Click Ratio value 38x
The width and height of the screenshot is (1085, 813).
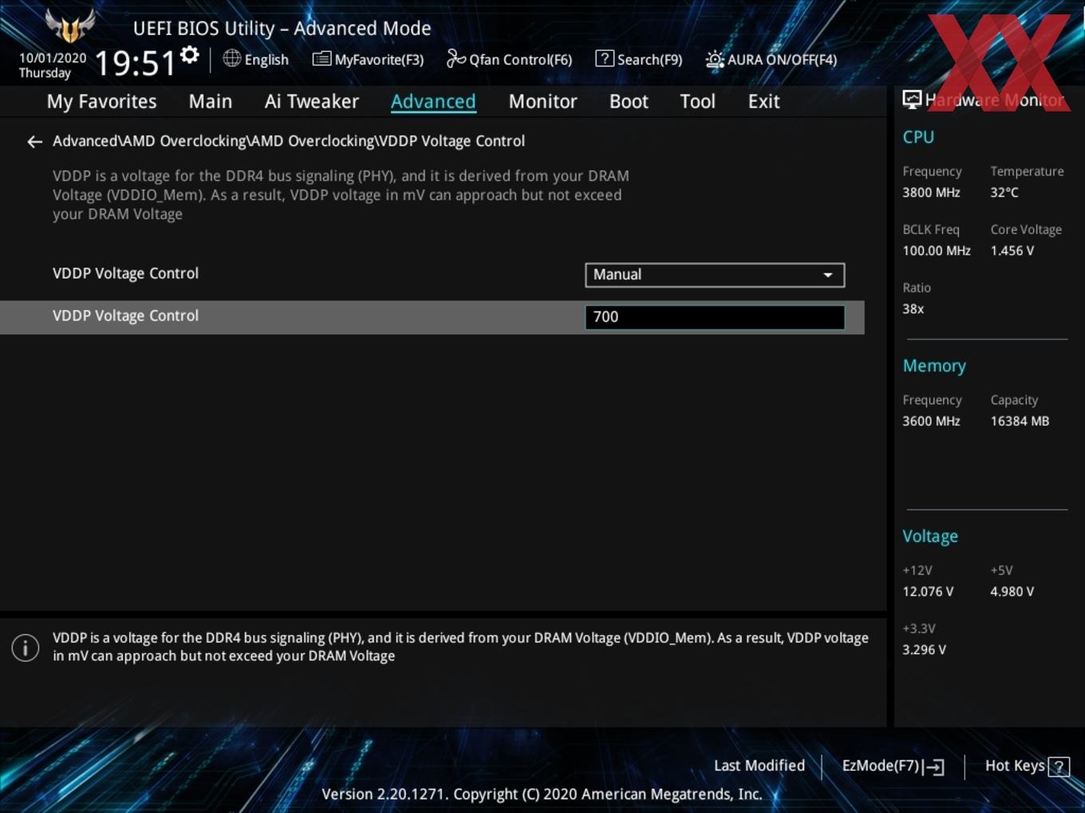(913, 308)
